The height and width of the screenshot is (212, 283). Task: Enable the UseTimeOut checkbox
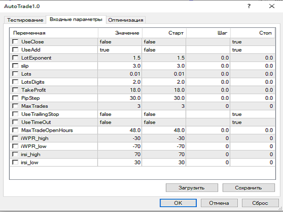[15, 122]
